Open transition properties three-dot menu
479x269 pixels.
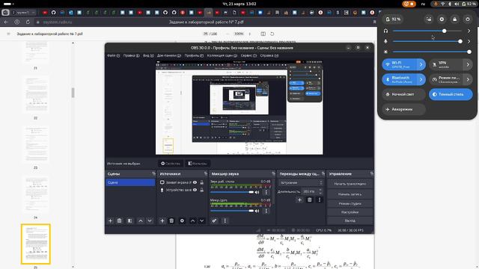(320, 200)
